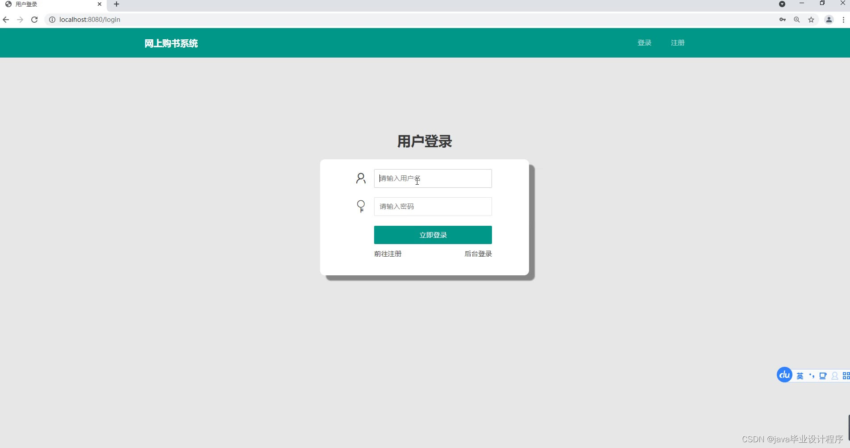This screenshot has height=448, width=850.
Task: Click the browser forward arrow
Action: pos(20,20)
